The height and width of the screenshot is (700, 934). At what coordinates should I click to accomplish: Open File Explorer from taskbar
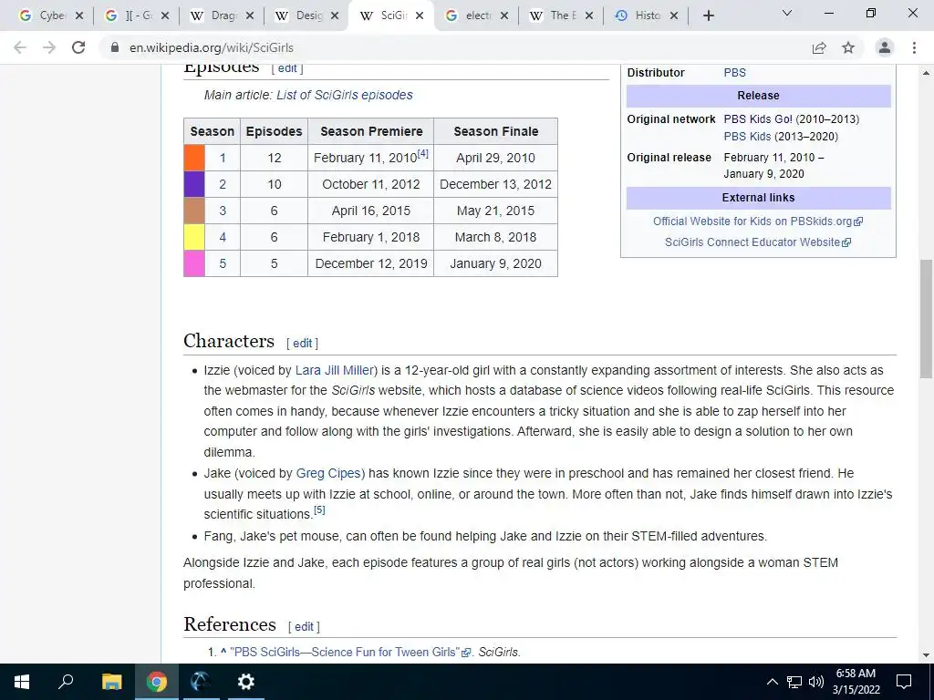(111, 682)
